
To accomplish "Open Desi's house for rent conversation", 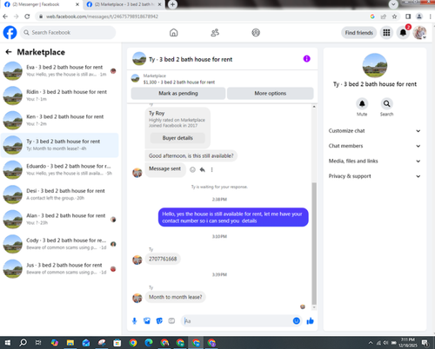I will (x=59, y=194).
